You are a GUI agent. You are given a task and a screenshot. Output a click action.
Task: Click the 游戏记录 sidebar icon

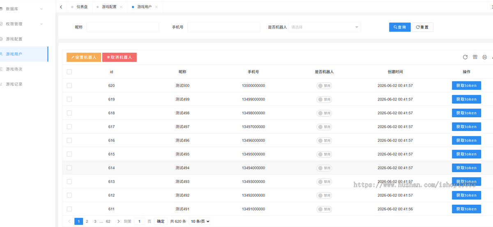tap(1, 84)
